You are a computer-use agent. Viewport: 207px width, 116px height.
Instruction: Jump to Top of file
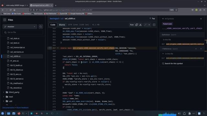pyautogui.click(x=152, y=19)
